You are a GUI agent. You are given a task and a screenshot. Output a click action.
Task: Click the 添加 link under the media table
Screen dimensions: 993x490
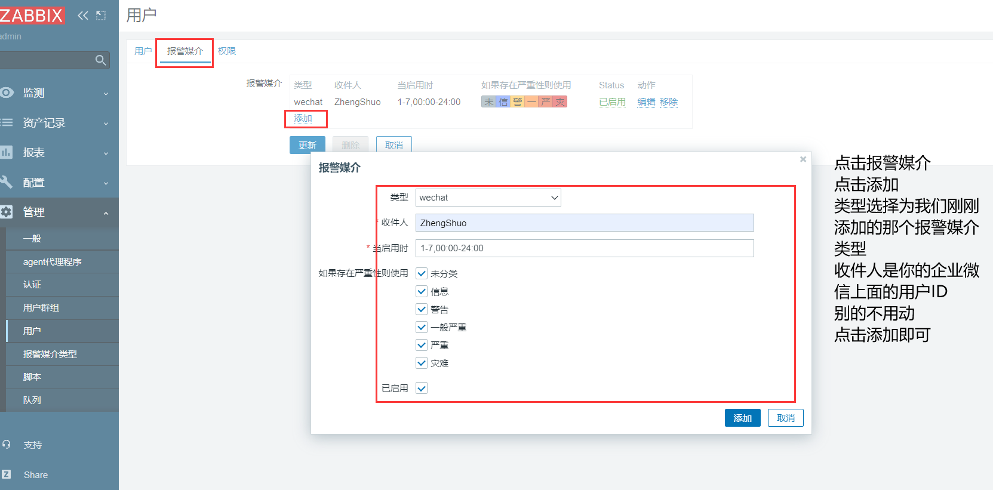(303, 118)
